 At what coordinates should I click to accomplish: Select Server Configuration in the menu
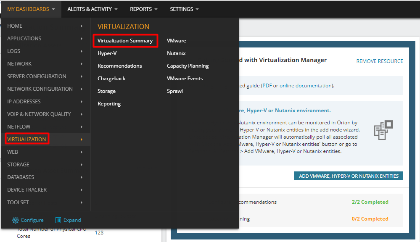37,76
